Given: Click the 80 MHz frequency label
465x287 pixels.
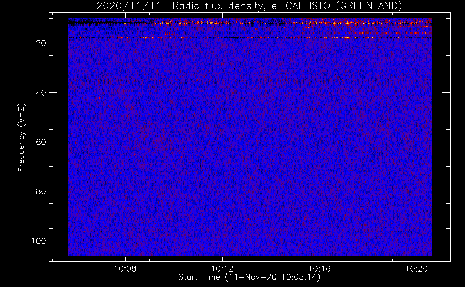Looking at the screenshot, I should (41, 191).
